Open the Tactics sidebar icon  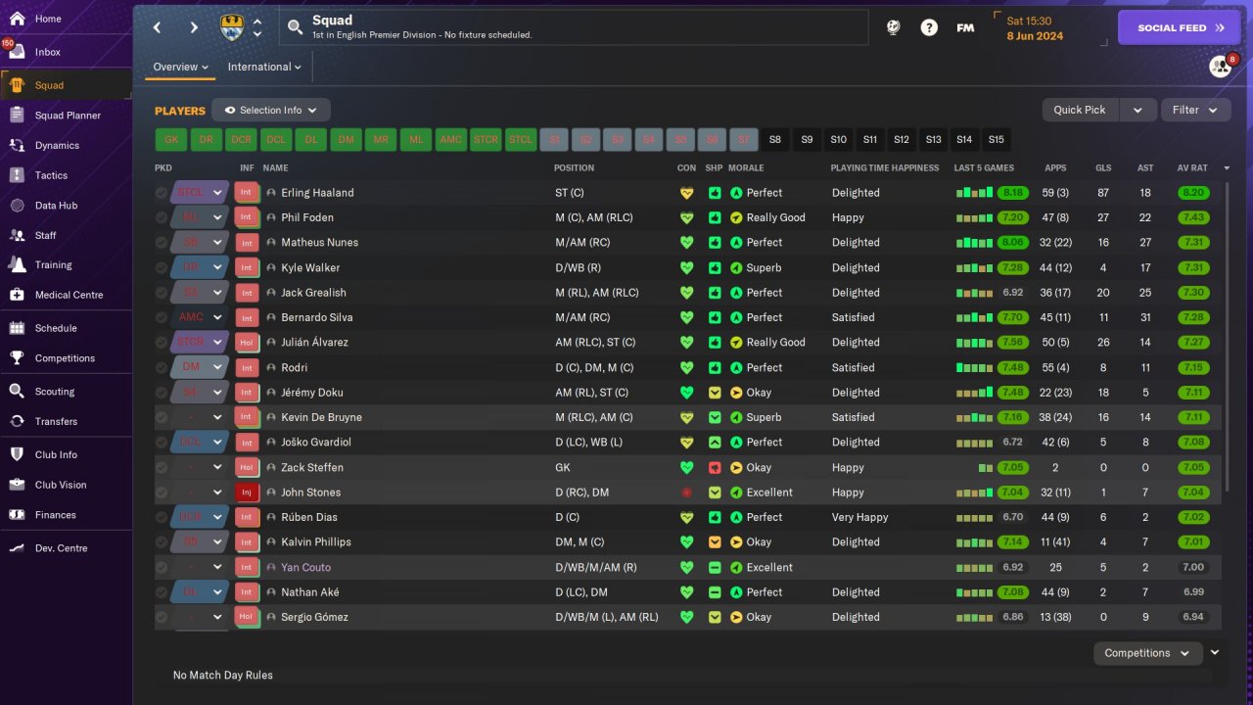[17, 175]
